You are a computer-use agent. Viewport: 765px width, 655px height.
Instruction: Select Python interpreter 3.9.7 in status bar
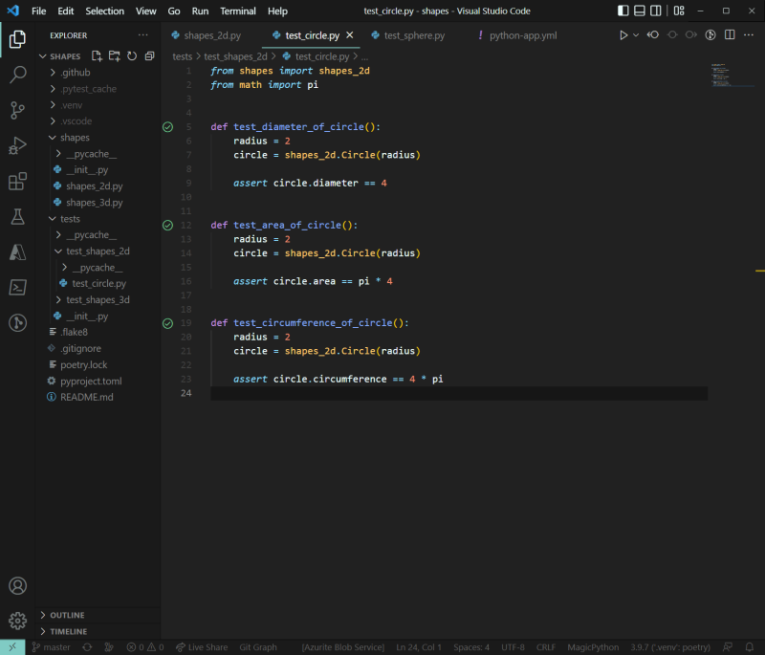[670, 647]
